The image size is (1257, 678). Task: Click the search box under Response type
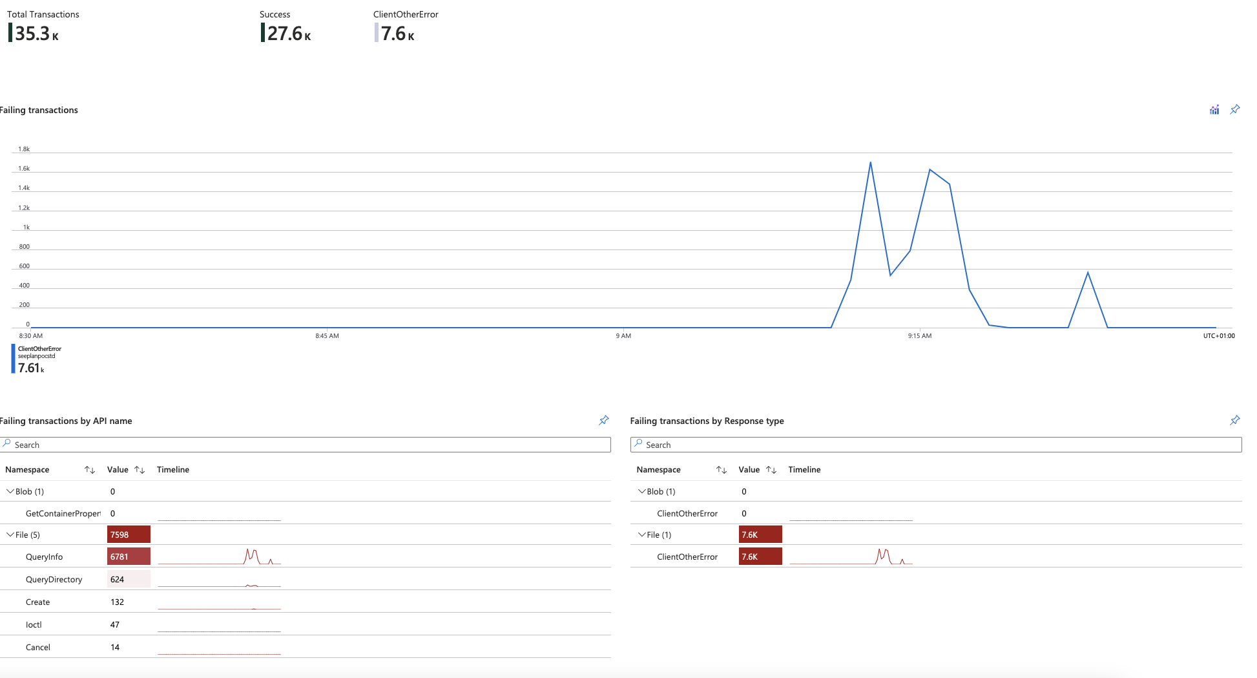coord(936,445)
